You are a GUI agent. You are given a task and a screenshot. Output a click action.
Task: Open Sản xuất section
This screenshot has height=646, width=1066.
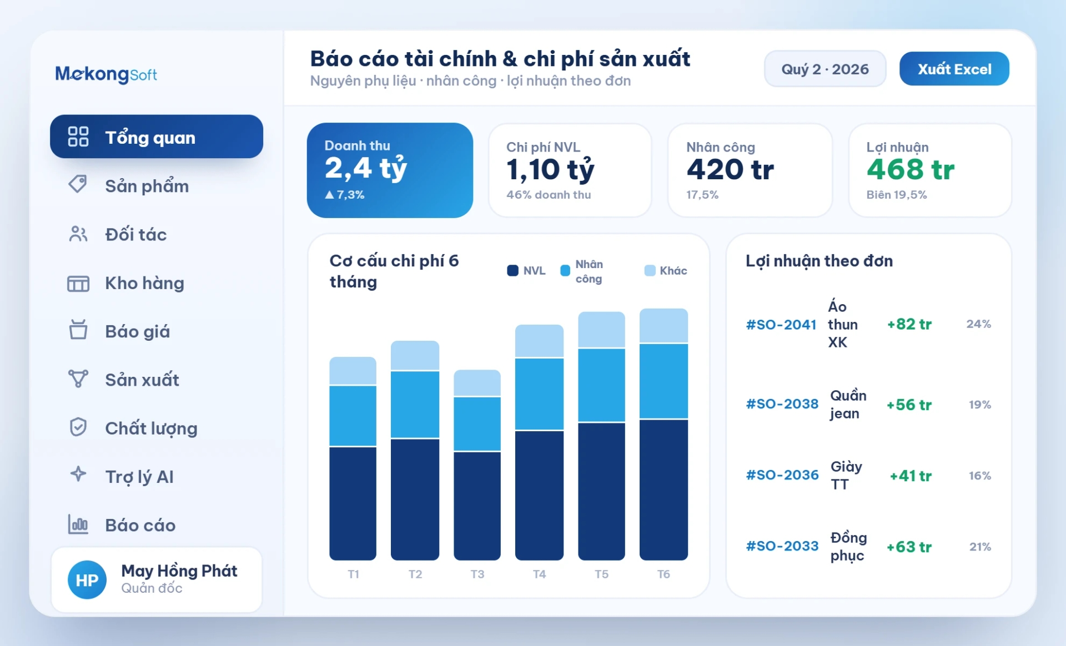coord(157,379)
